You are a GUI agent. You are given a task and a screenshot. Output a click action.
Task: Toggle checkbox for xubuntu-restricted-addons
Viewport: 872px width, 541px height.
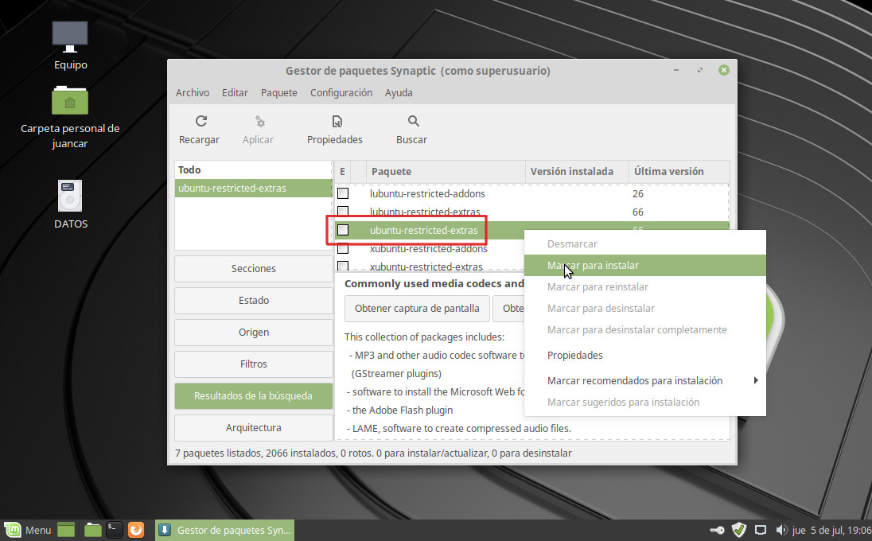point(343,249)
